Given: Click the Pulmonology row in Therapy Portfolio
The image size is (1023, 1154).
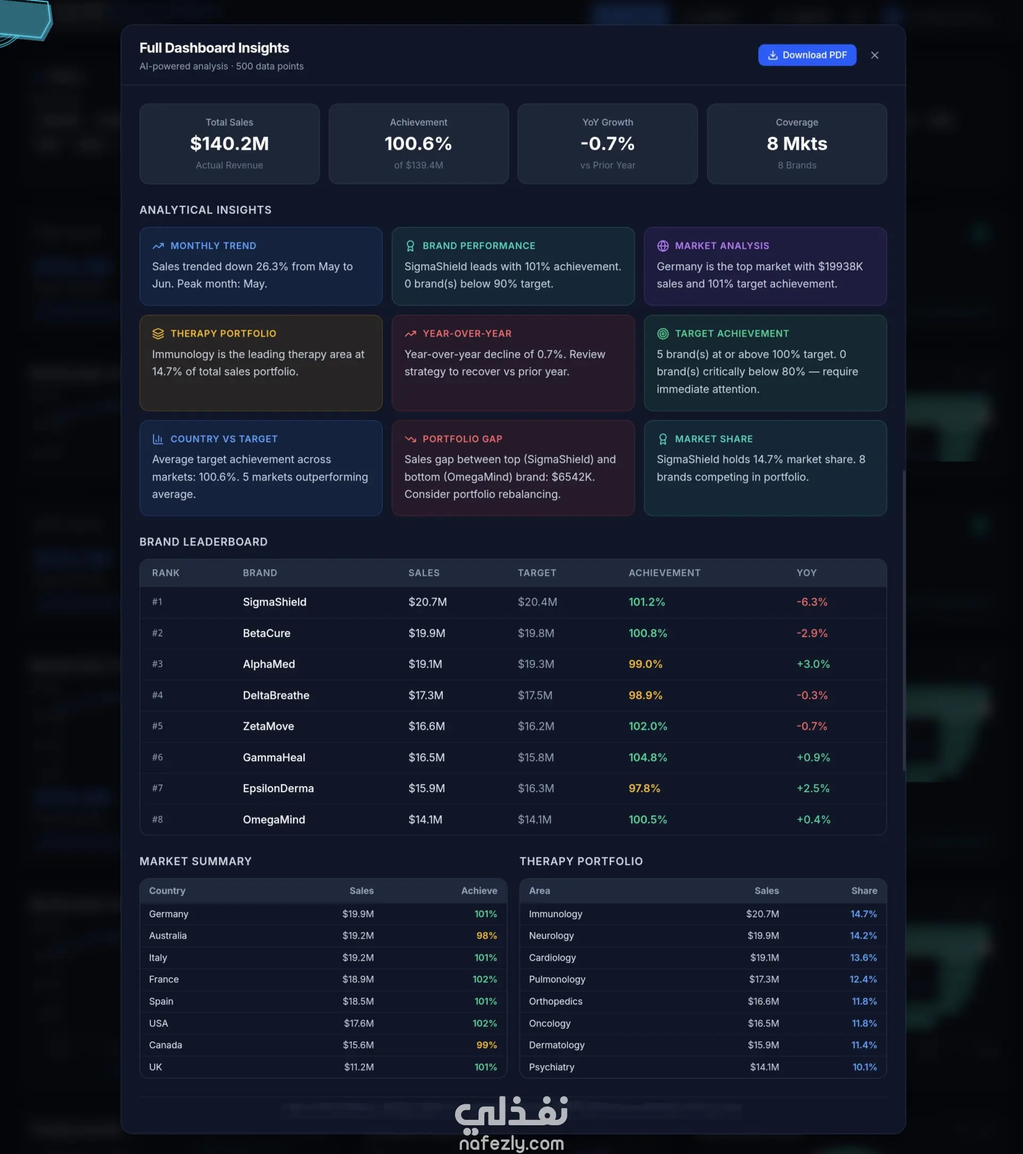Looking at the screenshot, I should [703, 979].
